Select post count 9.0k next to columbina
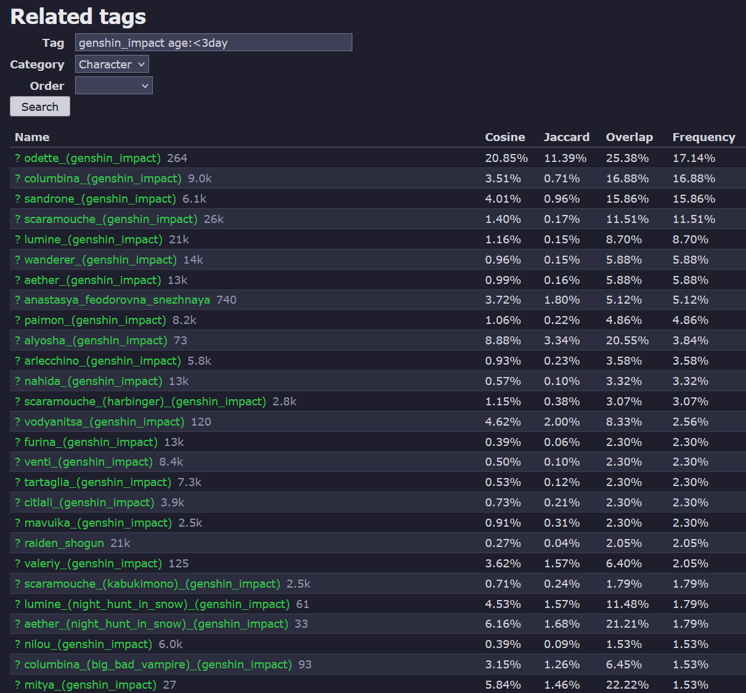 coord(200,179)
